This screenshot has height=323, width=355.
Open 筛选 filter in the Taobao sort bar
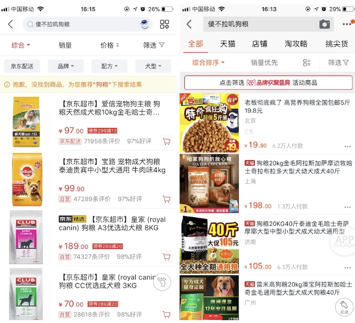[x=338, y=62]
